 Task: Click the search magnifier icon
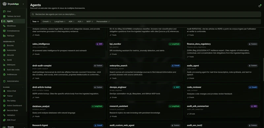click(33, 14)
